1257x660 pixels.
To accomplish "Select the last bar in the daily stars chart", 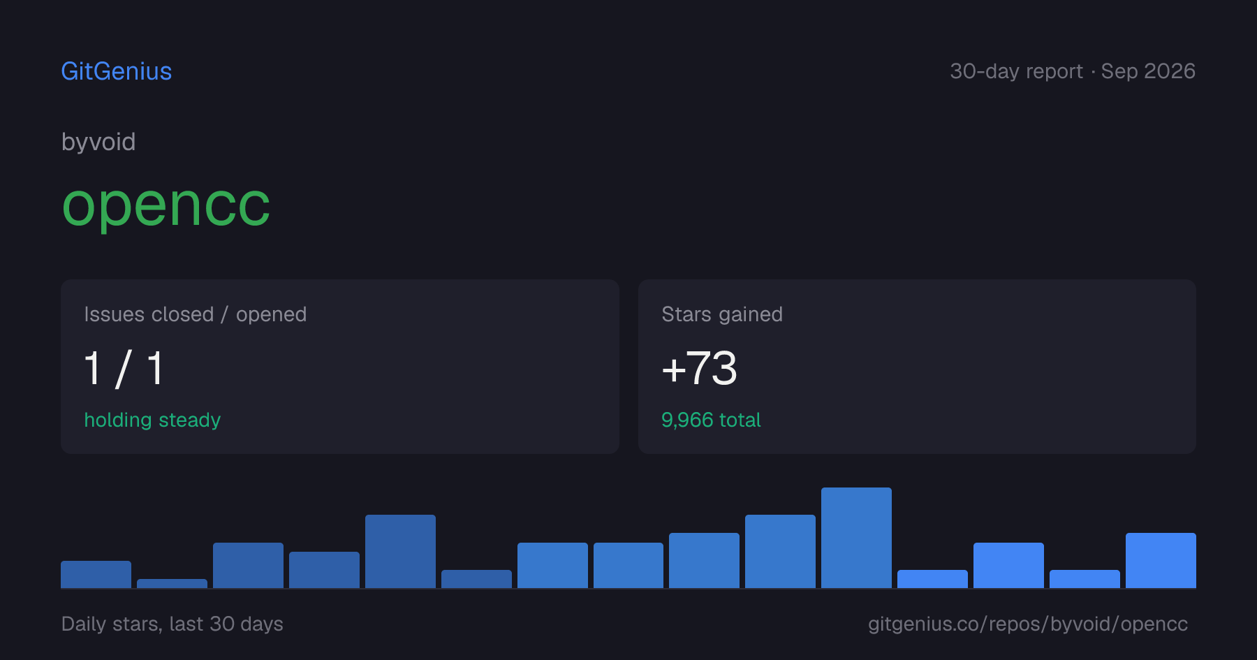I will point(1161,560).
